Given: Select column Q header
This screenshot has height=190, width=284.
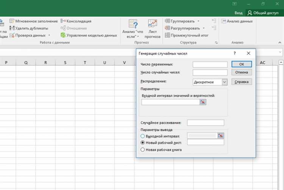Looking at the screenshot, I should (26, 62).
